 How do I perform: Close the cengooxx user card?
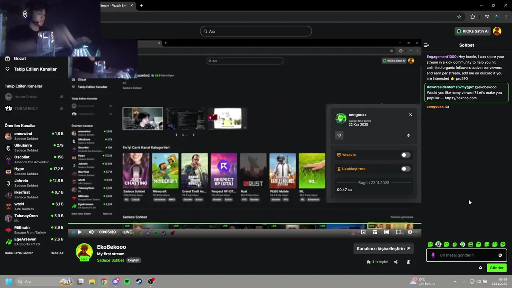(410, 115)
